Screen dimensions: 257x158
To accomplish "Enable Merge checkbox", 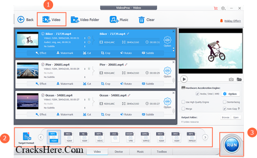I will tap(183, 109).
